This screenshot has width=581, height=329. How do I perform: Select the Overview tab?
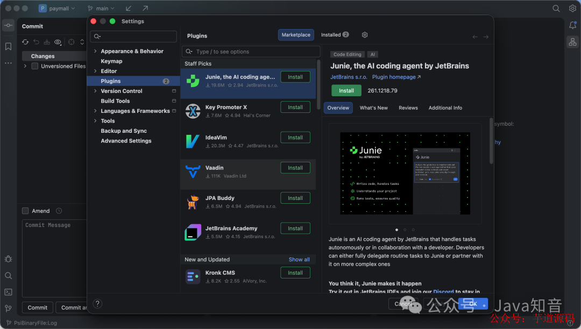point(338,108)
